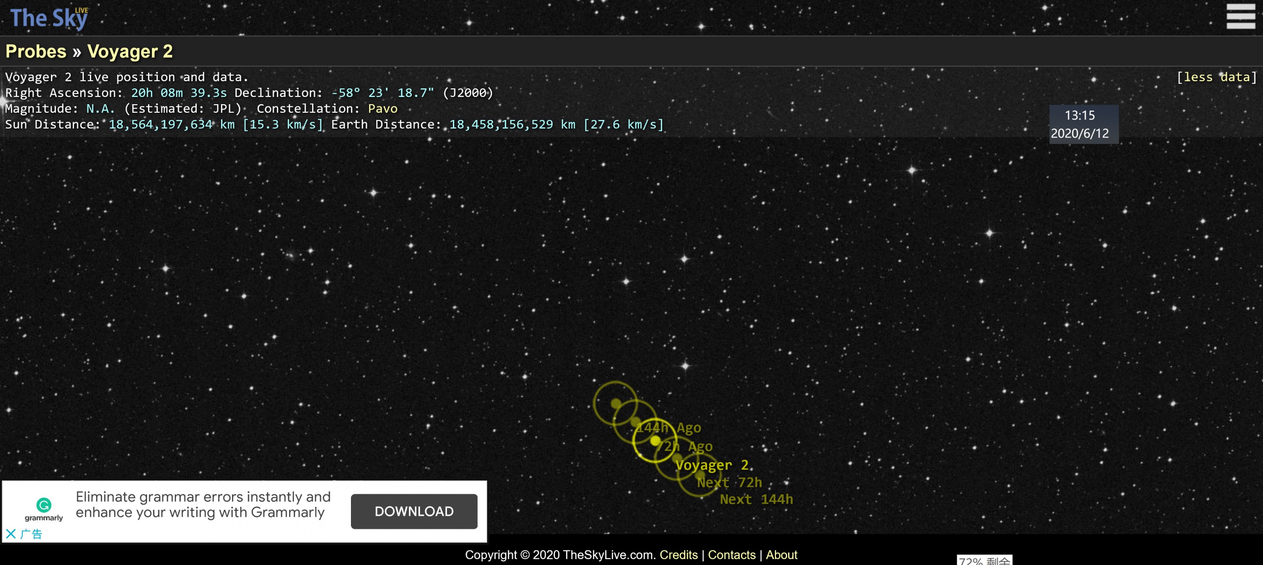Click the 13:15 2020/6/12 date box
Screen dimensions: 1263x565
coord(1083,124)
